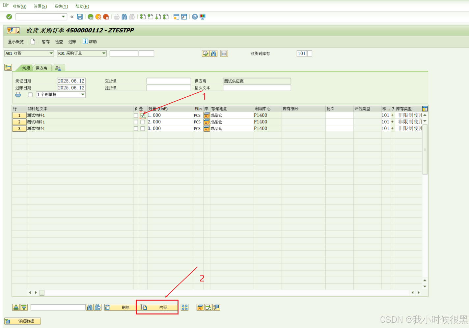Viewport: 469px width, 328px height.
Task: Click the 过账 button to post
Action: tap(72, 42)
